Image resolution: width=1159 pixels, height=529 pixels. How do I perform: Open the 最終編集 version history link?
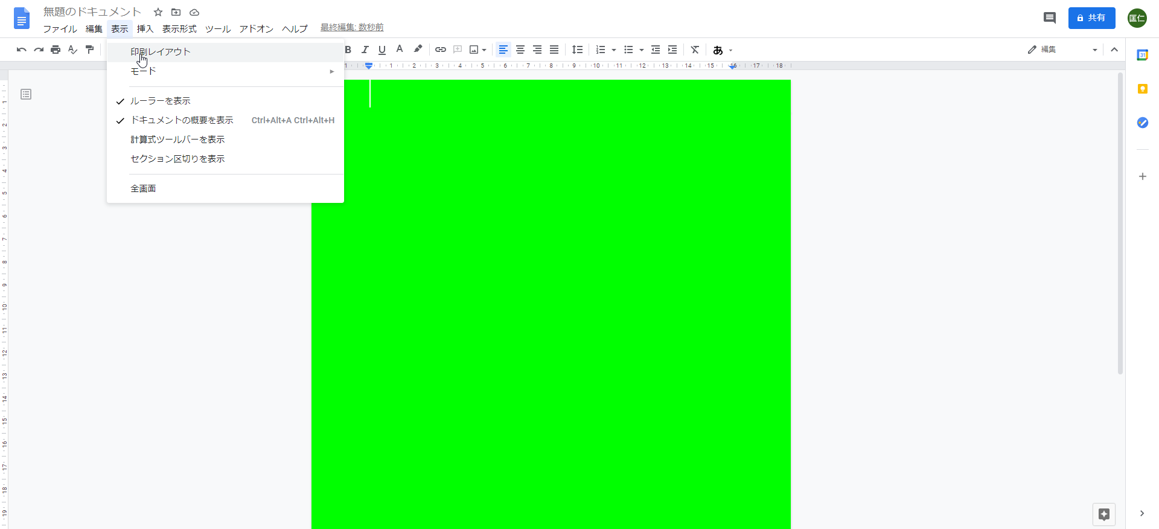(x=352, y=27)
